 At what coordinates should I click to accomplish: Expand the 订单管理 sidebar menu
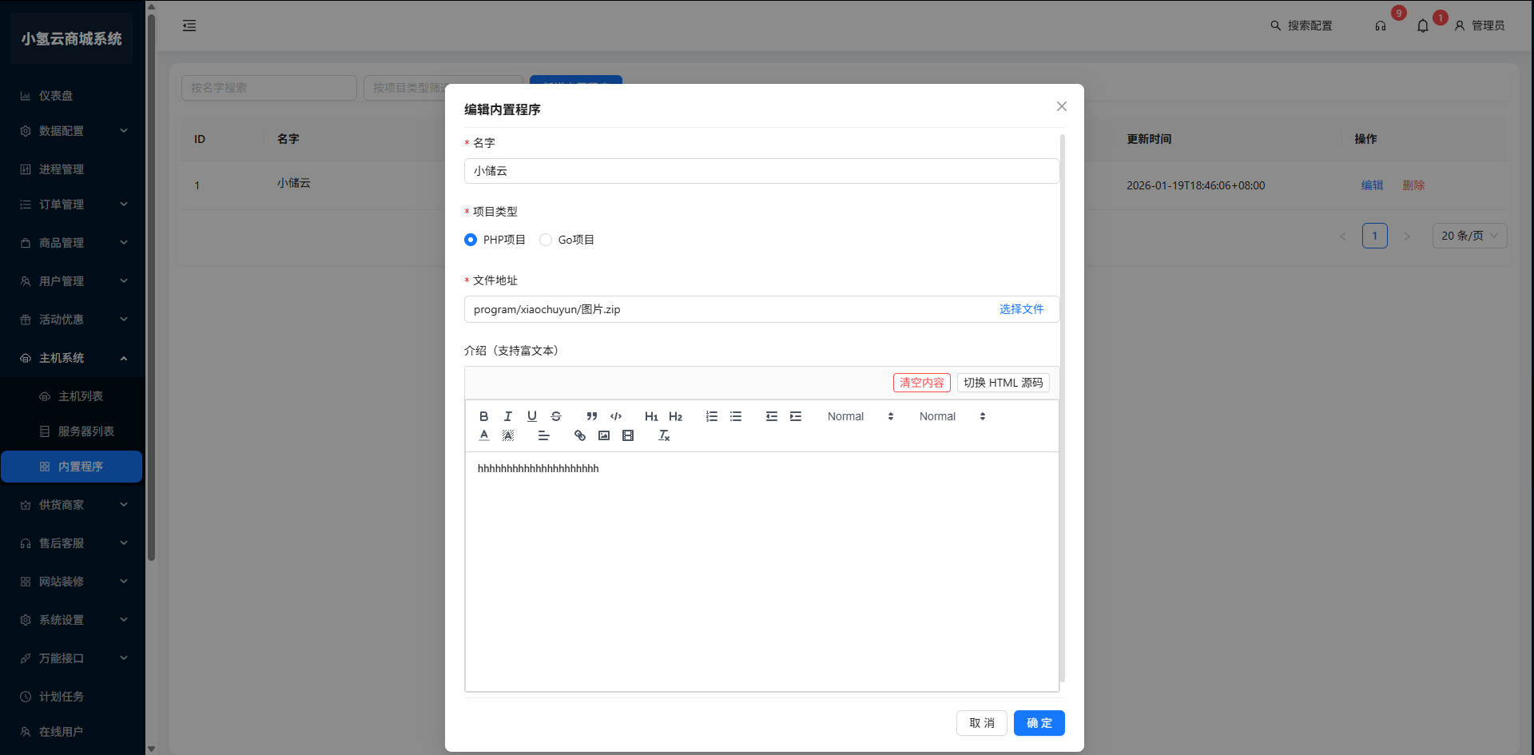pos(72,205)
